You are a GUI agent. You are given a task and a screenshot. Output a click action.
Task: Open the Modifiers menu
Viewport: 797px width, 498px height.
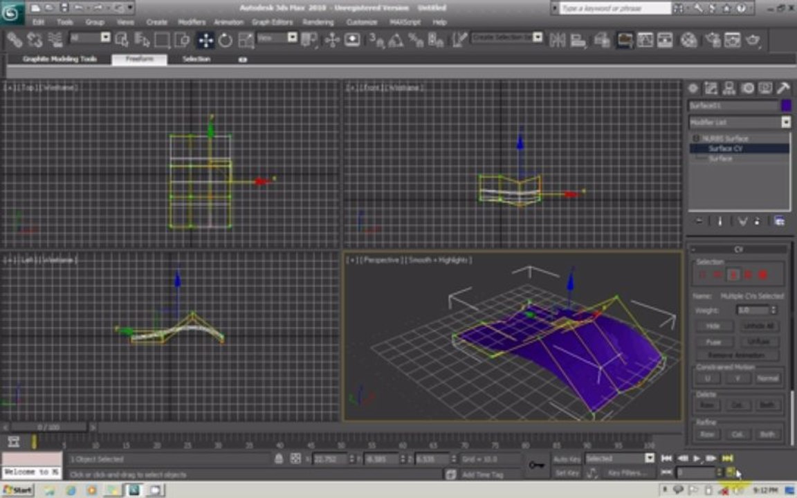click(x=192, y=22)
